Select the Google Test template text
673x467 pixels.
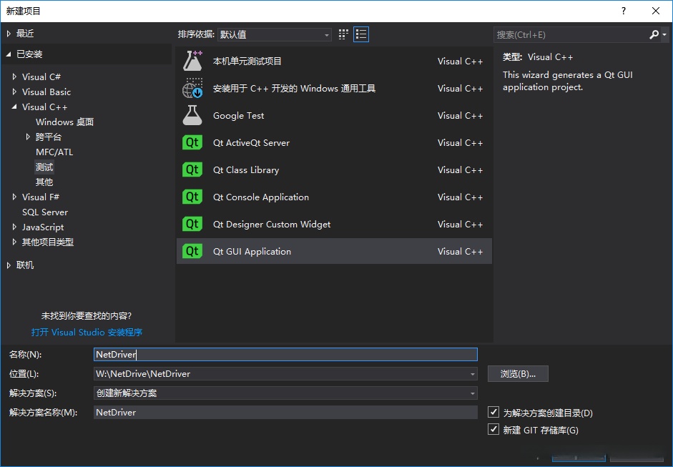click(239, 115)
